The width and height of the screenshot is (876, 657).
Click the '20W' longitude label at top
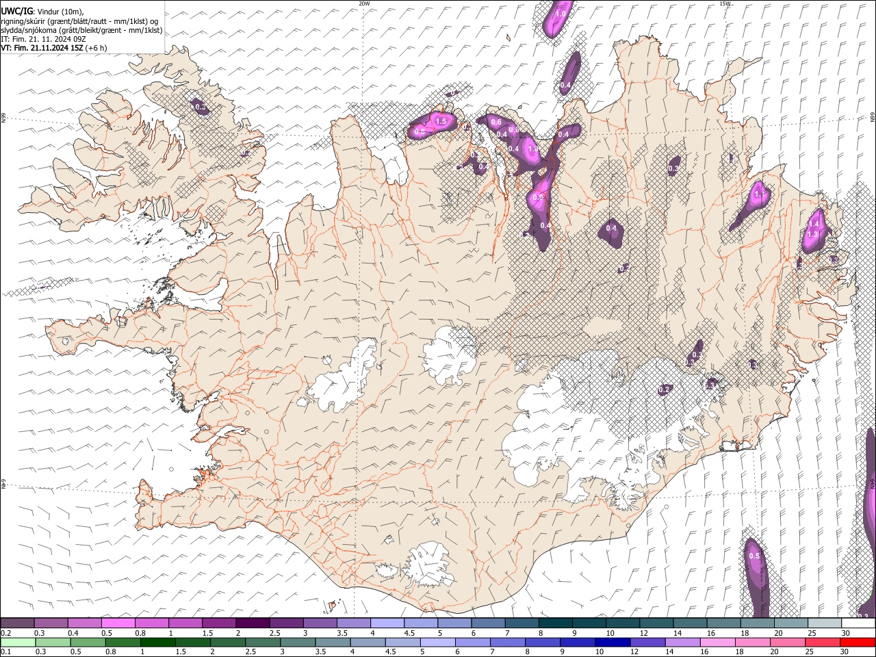coord(365,3)
